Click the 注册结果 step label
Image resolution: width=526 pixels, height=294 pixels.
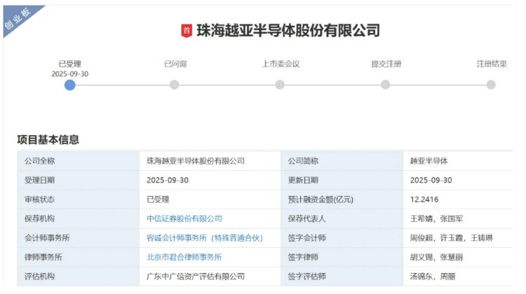click(491, 64)
